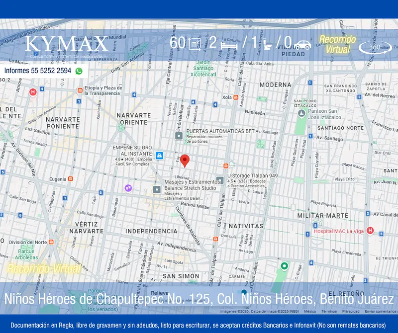Select the Xola metro station icon
This screenshot has height=333, width=398.
click(236, 97)
